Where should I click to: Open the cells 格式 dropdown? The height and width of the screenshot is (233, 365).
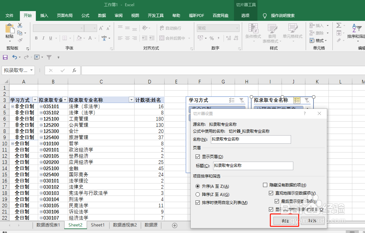tap(318, 40)
